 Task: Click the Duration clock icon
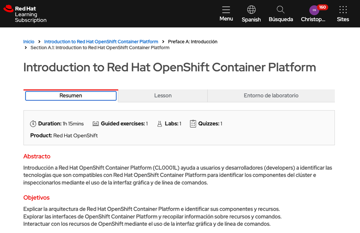[x=33, y=124]
